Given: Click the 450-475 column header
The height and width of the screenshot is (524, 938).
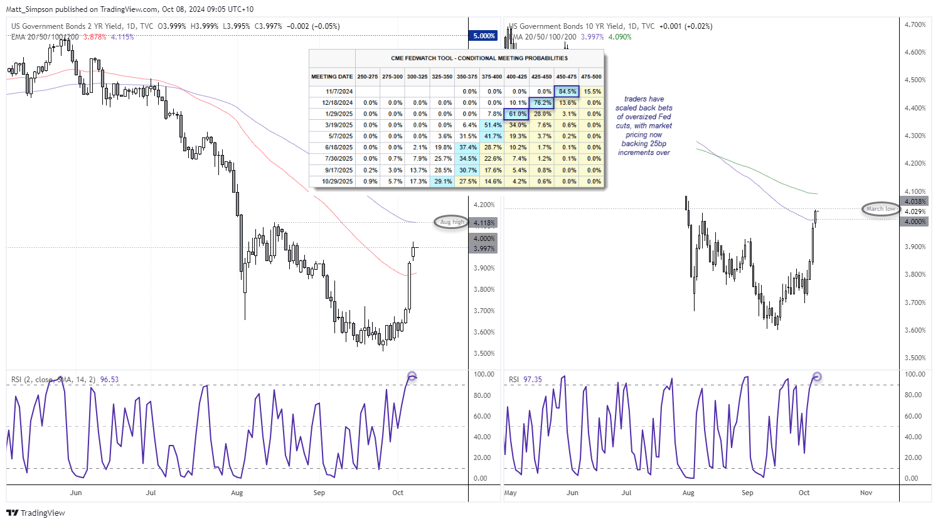Looking at the screenshot, I should coord(567,77).
